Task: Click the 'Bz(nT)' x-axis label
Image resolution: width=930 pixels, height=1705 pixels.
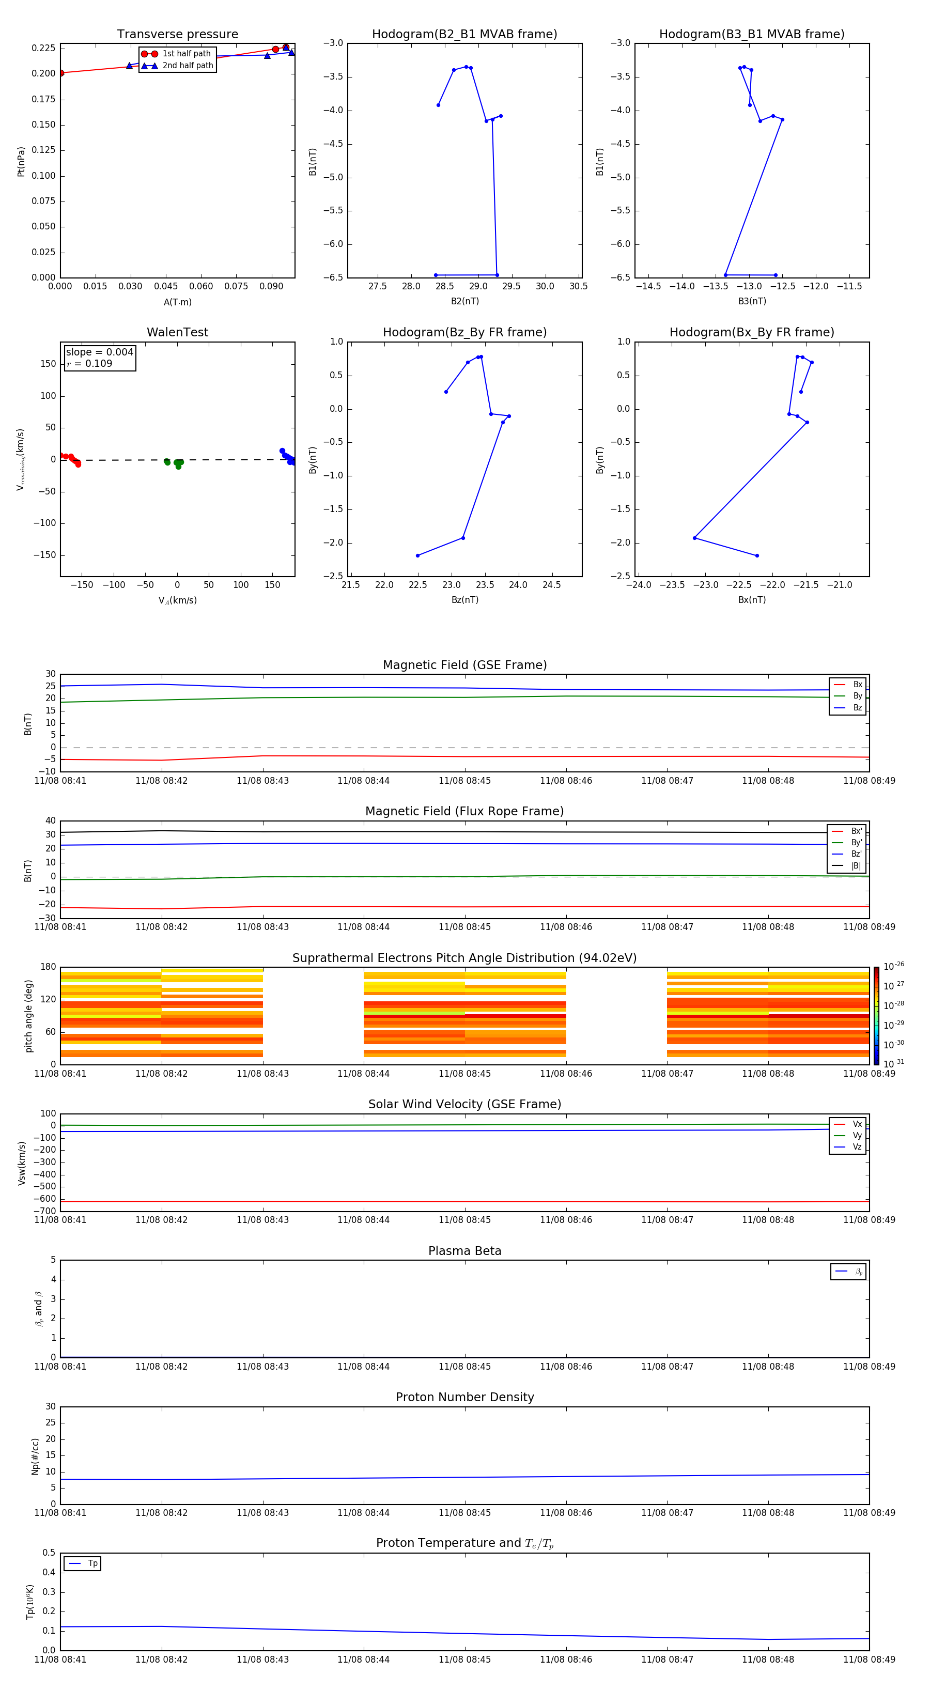Action: point(464,600)
